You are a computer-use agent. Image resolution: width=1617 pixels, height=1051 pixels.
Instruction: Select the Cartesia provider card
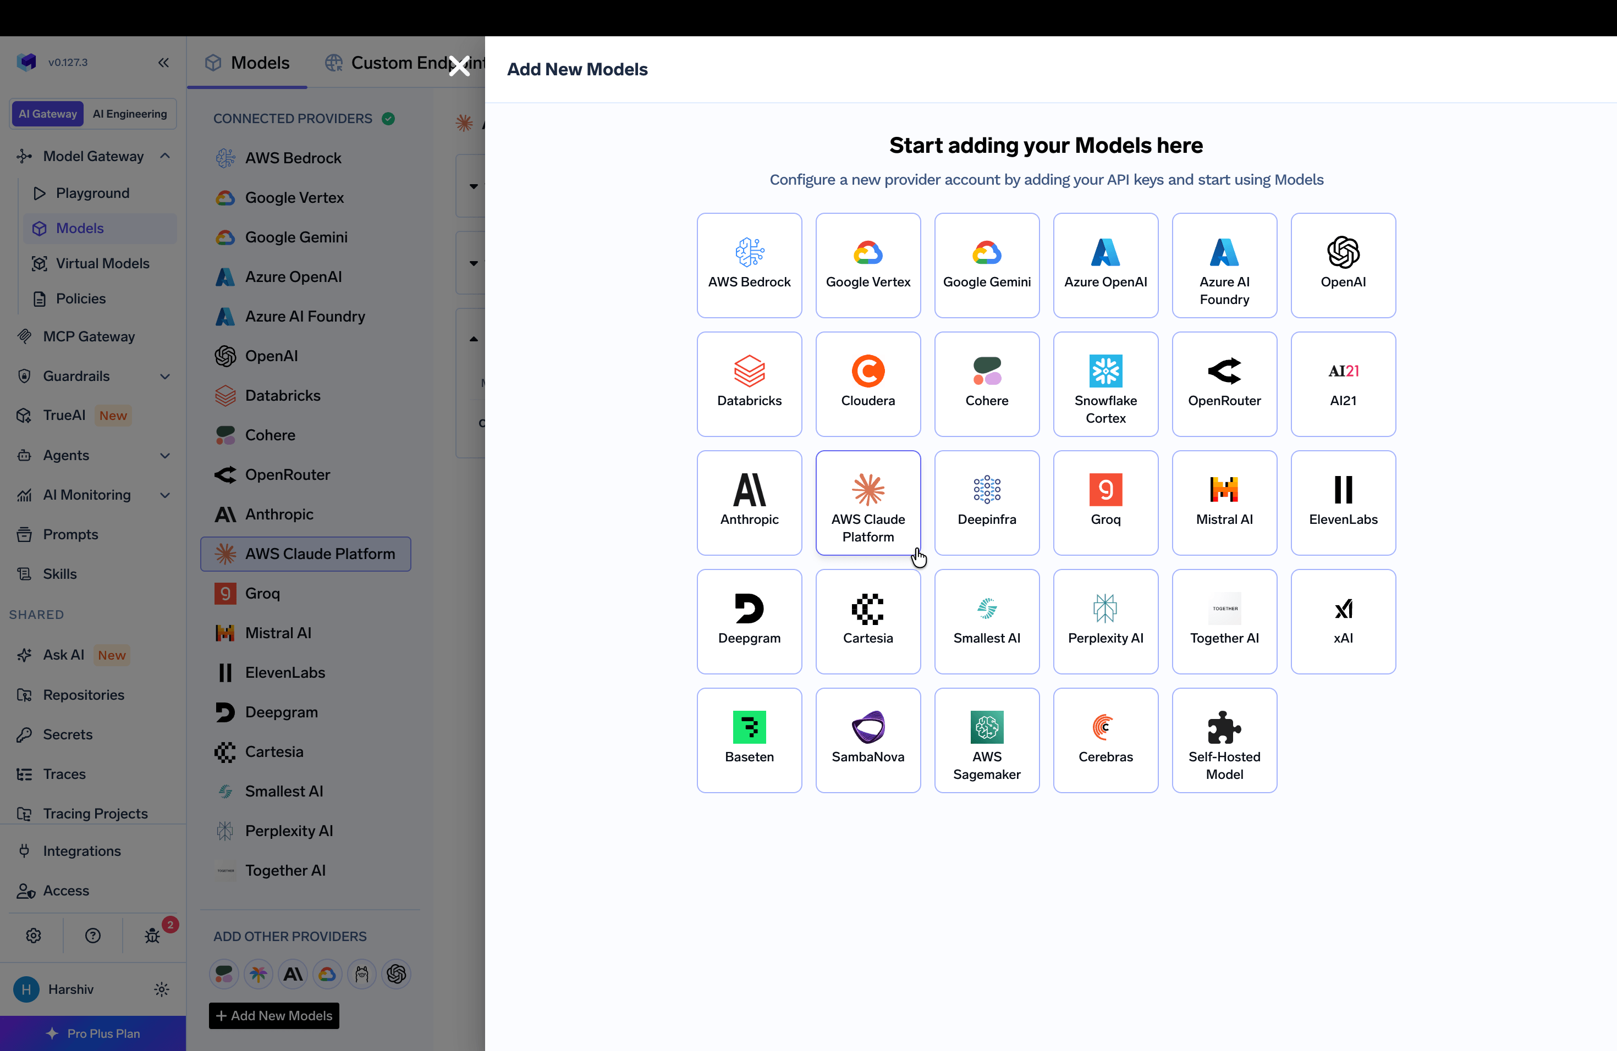[x=868, y=622]
